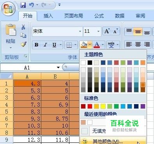Open the Office button menu
Screen dimensions: 154x144
point(8,9)
